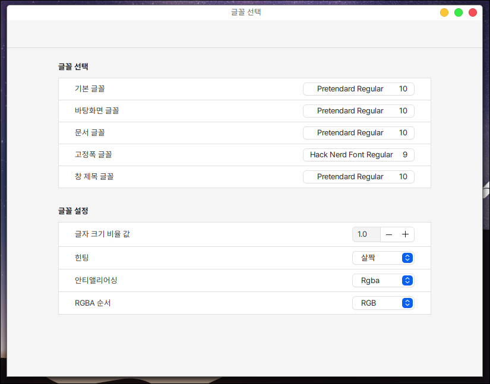
Task: Choose a font for 바탕화면 글꼴
Action: [358, 111]
